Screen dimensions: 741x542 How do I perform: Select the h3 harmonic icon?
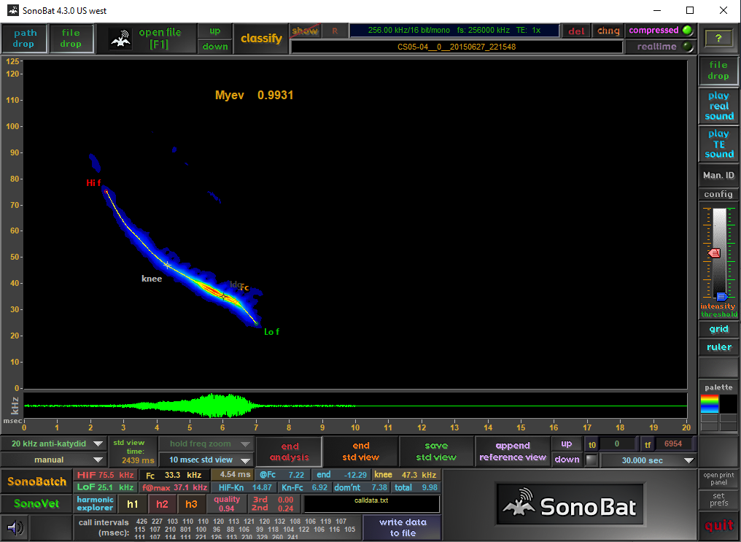coord(191,503)
